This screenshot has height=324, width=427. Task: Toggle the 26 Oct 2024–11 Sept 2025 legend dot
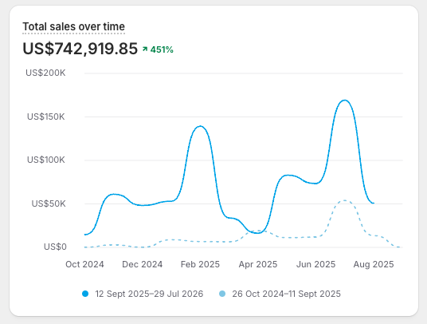click(222, 294)
